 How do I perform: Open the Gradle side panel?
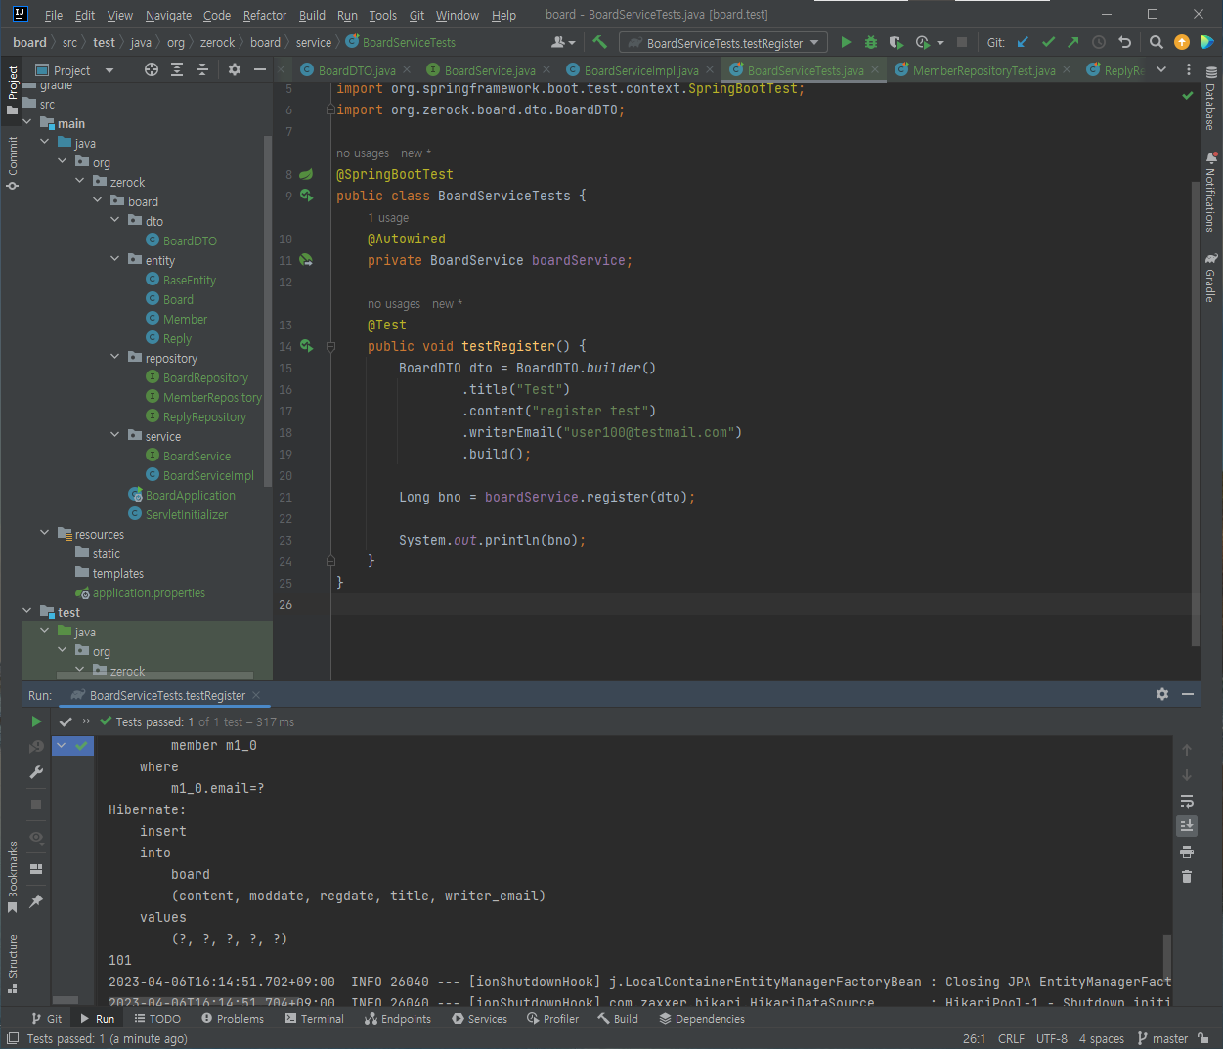[x=1211, y=278]
